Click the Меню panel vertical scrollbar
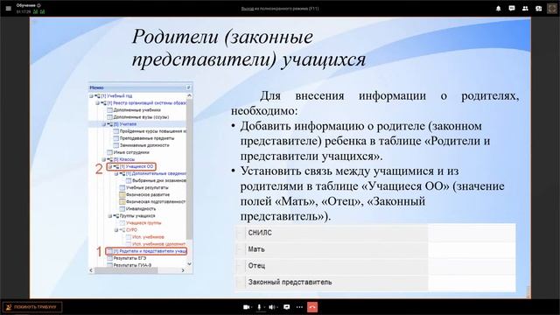Screen dimensions: 560x315 pyautogui.click(x=189, y=170)
